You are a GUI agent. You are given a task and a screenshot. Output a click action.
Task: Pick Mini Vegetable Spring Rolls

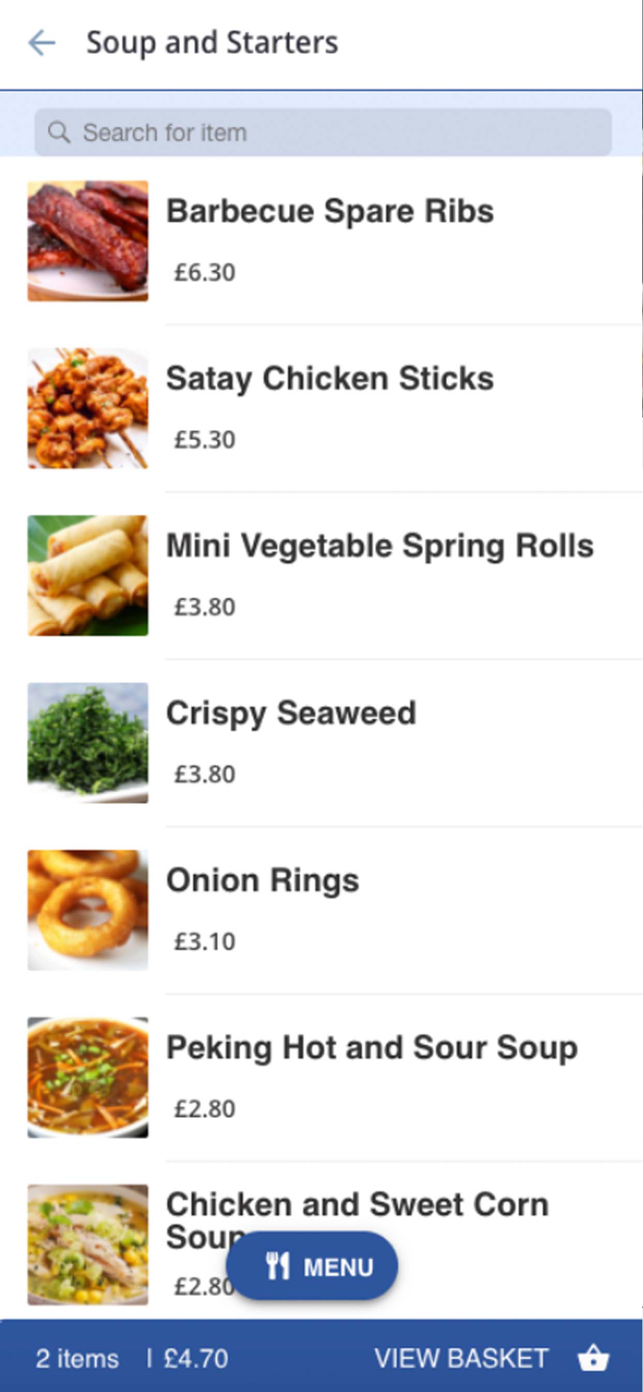point(380,546)
